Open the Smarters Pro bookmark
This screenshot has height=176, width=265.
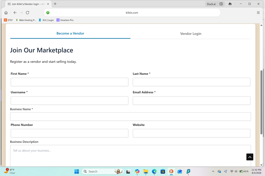point(65,20)
